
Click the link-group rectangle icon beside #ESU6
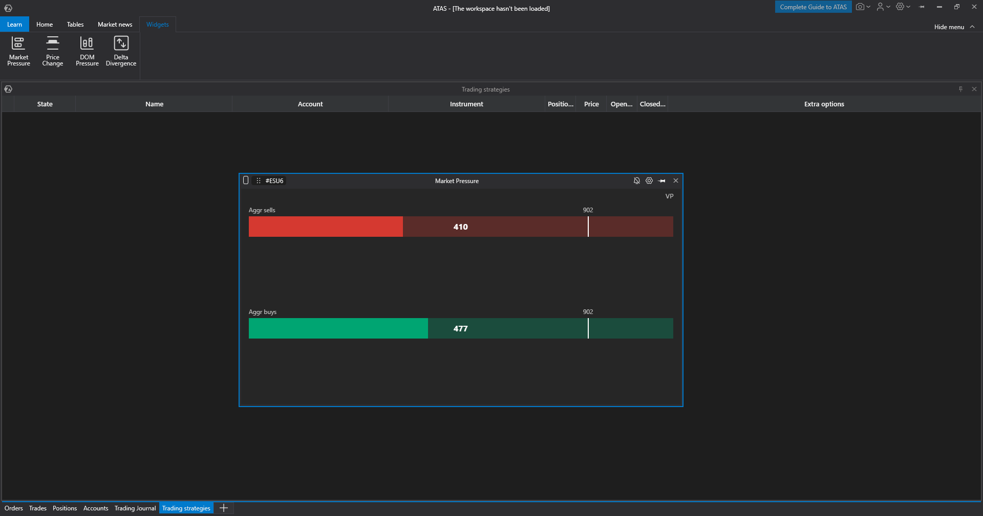pyautogui.click(x=246, y=180)
